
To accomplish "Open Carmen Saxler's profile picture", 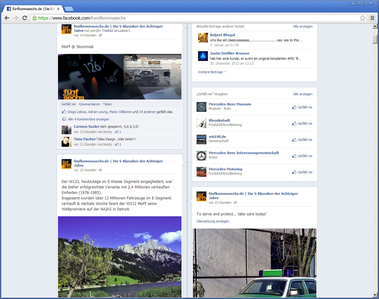I will (67, 129).
